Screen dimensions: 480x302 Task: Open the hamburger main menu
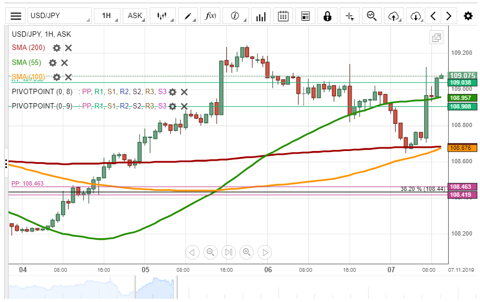pyautogui.click(x=16, y=16)
